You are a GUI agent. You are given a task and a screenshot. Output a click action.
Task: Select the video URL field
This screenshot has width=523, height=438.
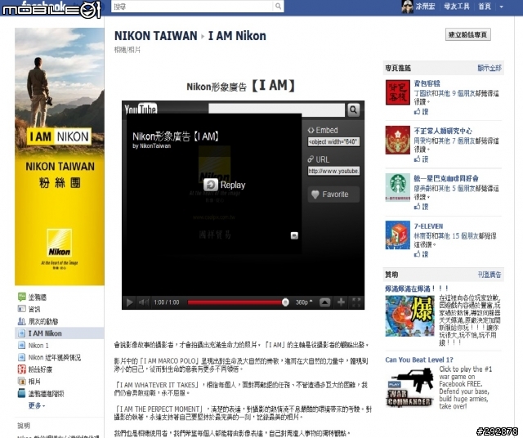pos(333,171)
